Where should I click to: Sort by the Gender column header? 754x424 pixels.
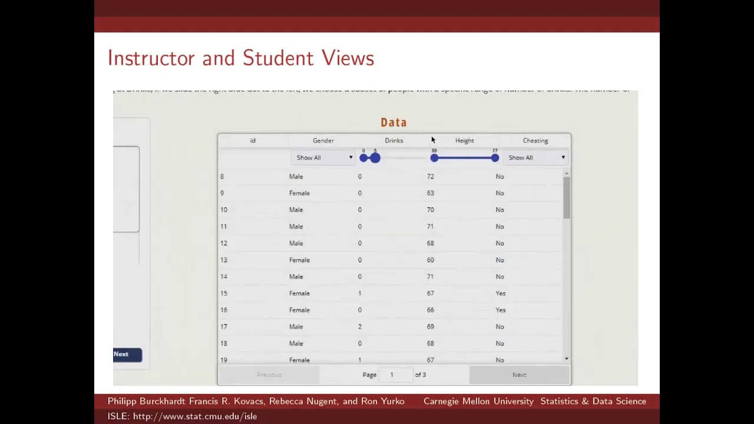coord(323,141)
